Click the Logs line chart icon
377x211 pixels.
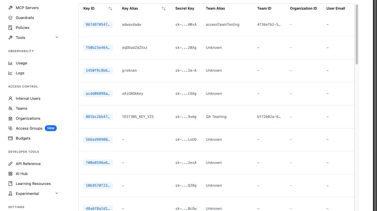(11, 73)
